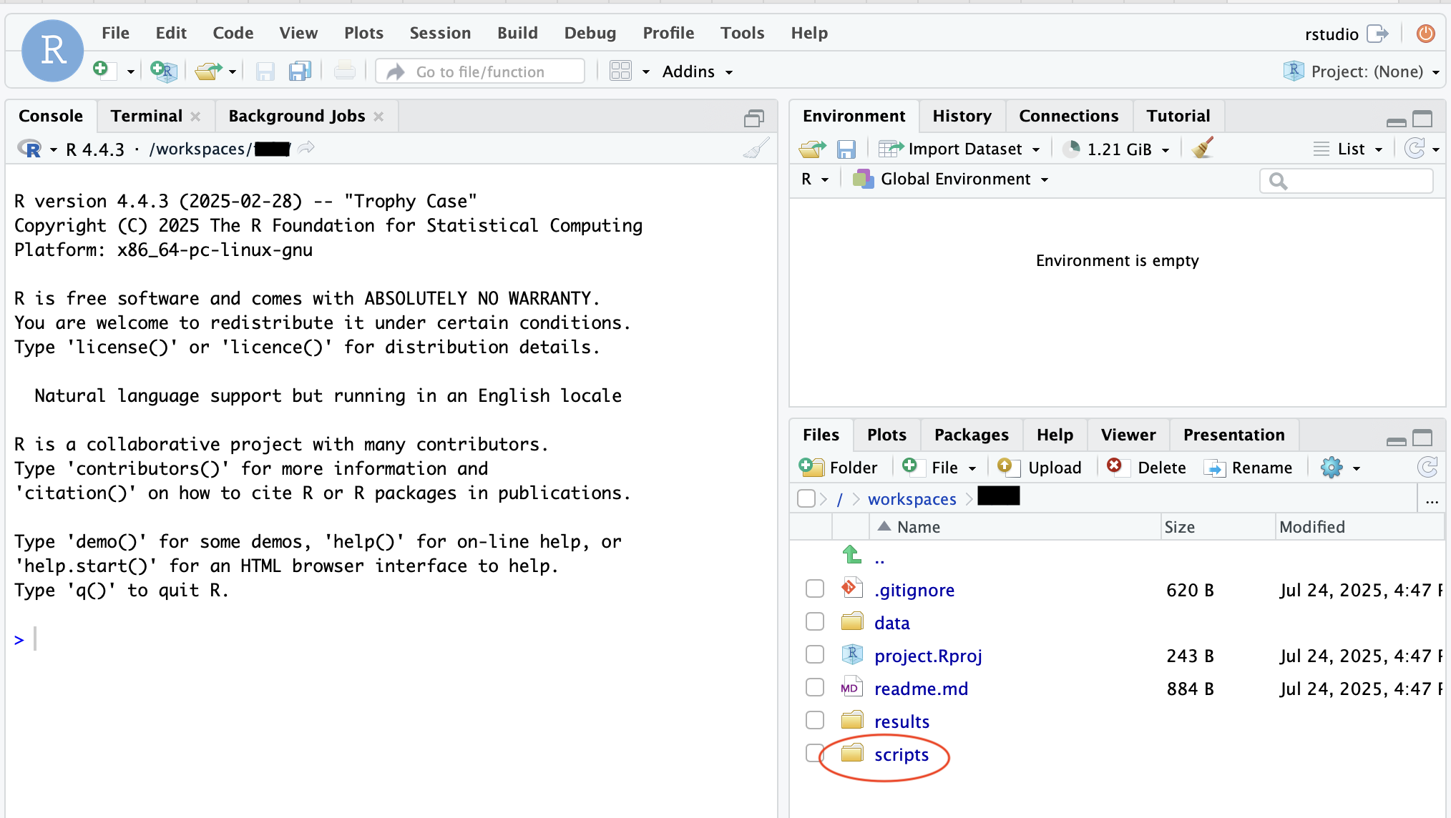Refresh the Files pane listing
The width and height of the screenshot is (1451, 818).
(x=1427, y=467)
